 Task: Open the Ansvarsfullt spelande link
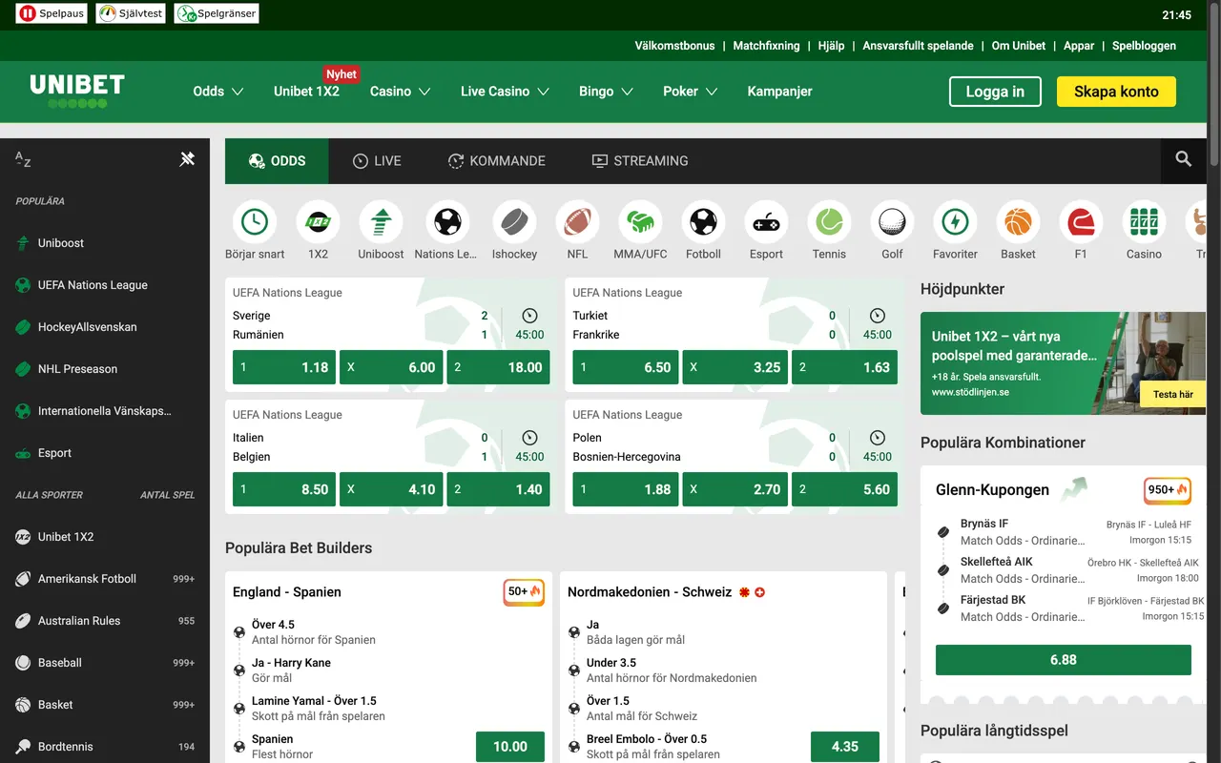(918, 46)
